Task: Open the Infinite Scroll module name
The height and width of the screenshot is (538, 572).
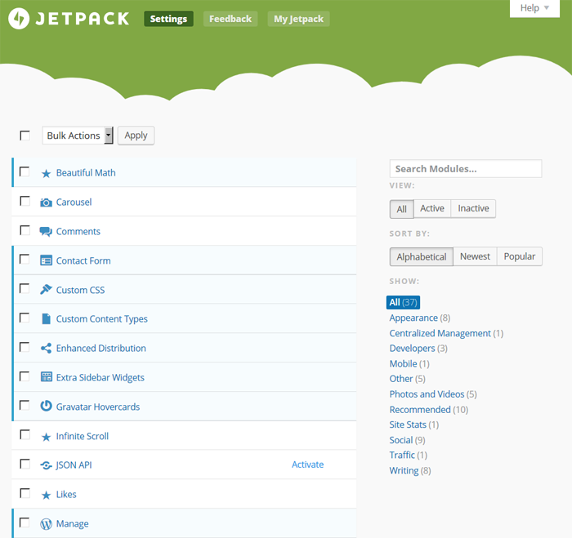Action: 82,436
